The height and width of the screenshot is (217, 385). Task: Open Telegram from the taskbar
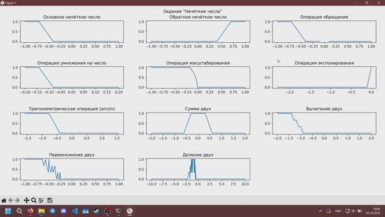(x=52, y=211)
